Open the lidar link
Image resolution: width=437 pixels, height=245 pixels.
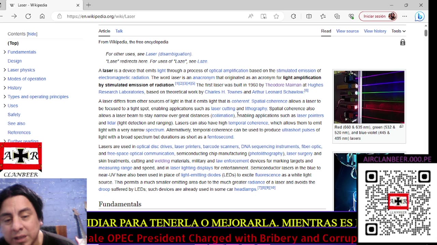pos(111,123)
